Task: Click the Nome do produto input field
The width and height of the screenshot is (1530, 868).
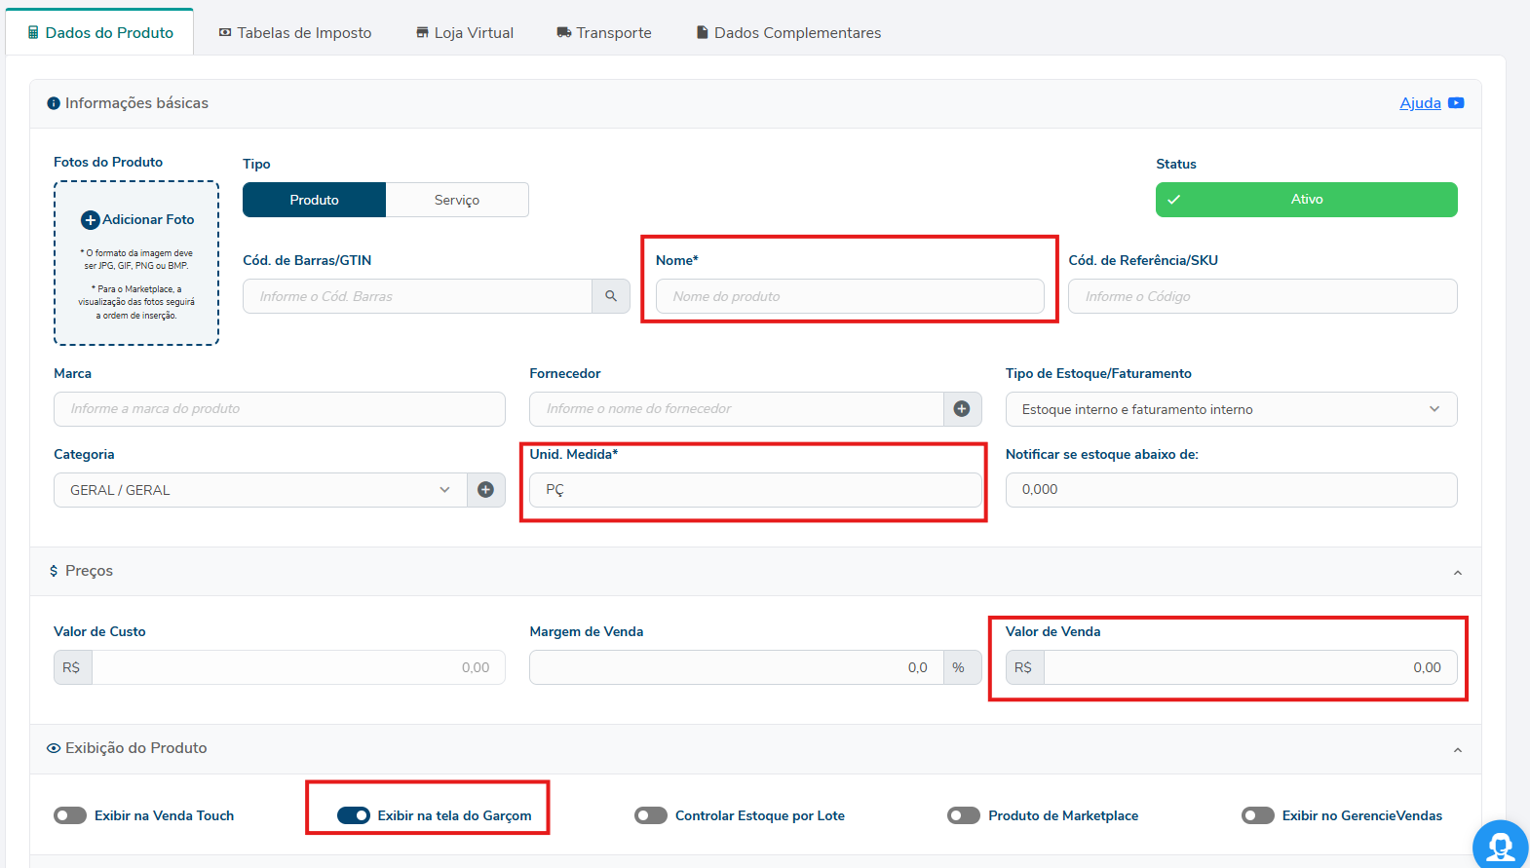Action: click(x=849, y=296)
